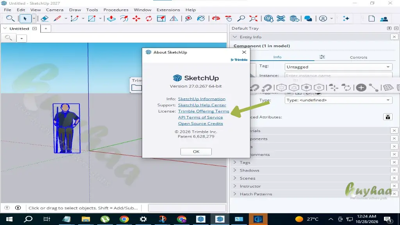Switch to the Info tab in Entity Info
Viewport: 400px width, 225px height.
point(277,57)
